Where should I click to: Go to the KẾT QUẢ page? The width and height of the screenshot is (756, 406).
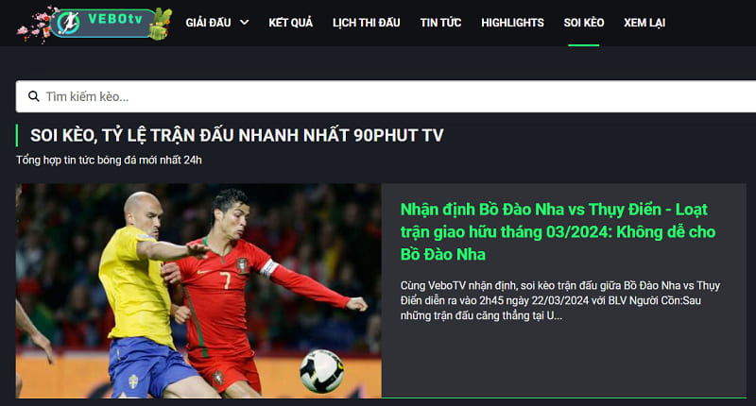[x=291, y=23]
